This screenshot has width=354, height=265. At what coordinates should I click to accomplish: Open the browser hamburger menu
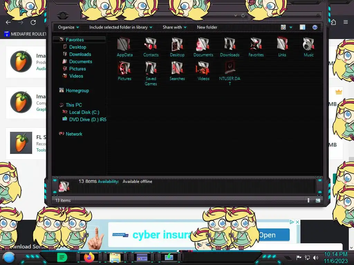(x=346, y=22)
